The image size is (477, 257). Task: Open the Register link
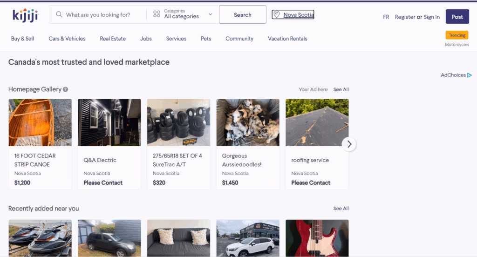[405, 17]
